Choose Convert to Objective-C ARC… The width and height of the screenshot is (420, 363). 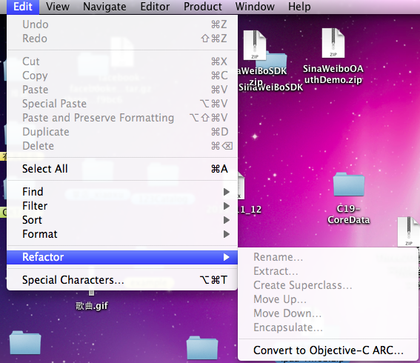(x=328, y=350)
